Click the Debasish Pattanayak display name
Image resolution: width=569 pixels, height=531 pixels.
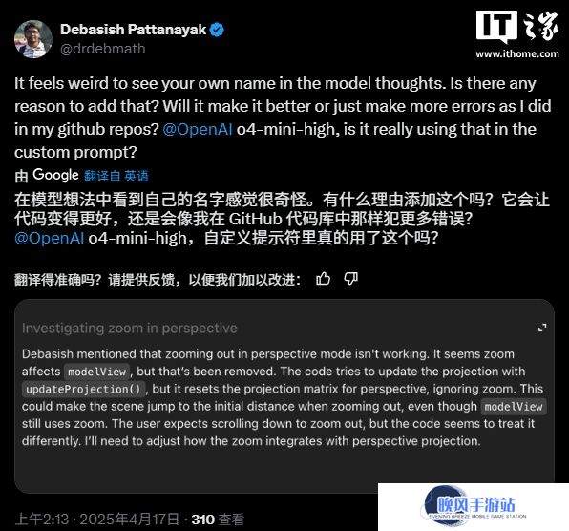(133, 30)
